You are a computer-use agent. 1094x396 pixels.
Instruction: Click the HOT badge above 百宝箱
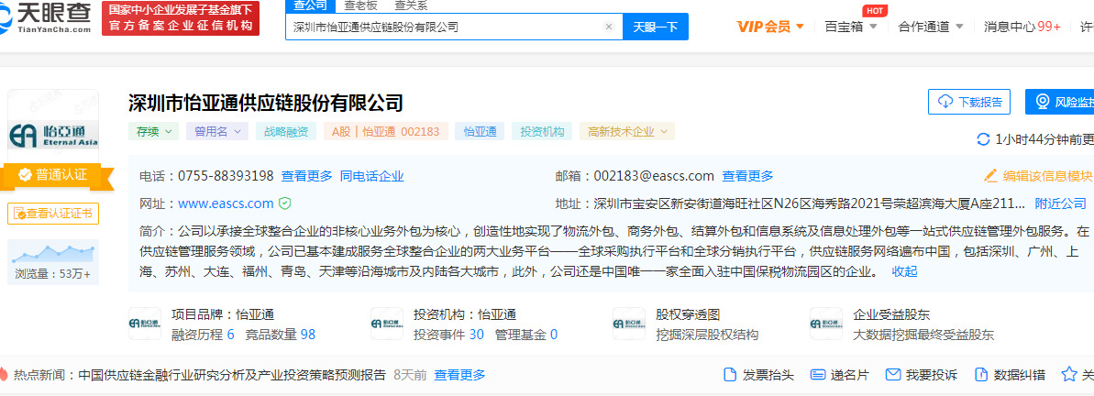[875, 10]
